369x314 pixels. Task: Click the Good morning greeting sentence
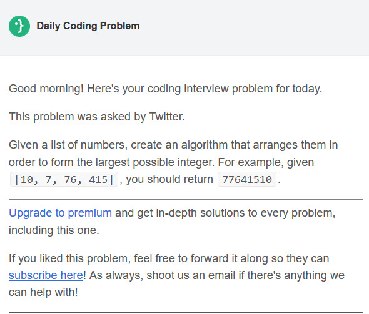click(x=166, y=89)
